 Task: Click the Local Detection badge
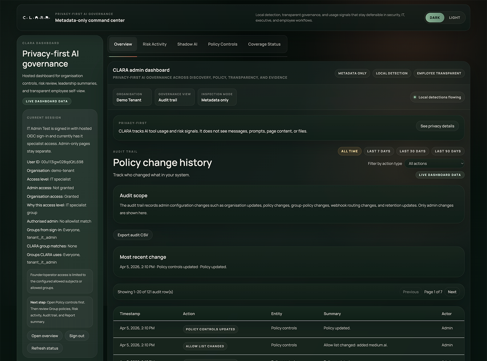tap(392, 73)
